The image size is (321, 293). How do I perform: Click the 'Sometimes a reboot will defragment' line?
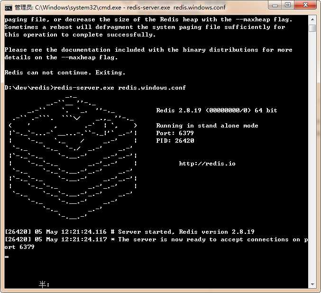coord(145,27)
